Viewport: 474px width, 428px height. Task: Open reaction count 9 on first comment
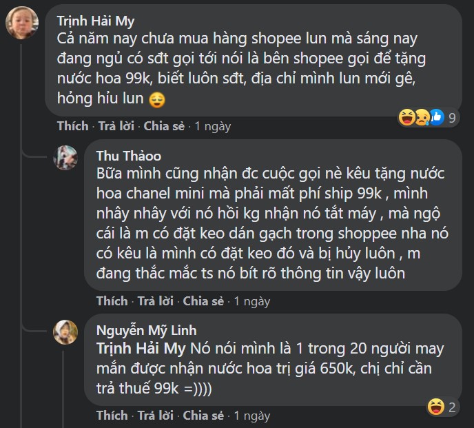click(x=452, y=118)
